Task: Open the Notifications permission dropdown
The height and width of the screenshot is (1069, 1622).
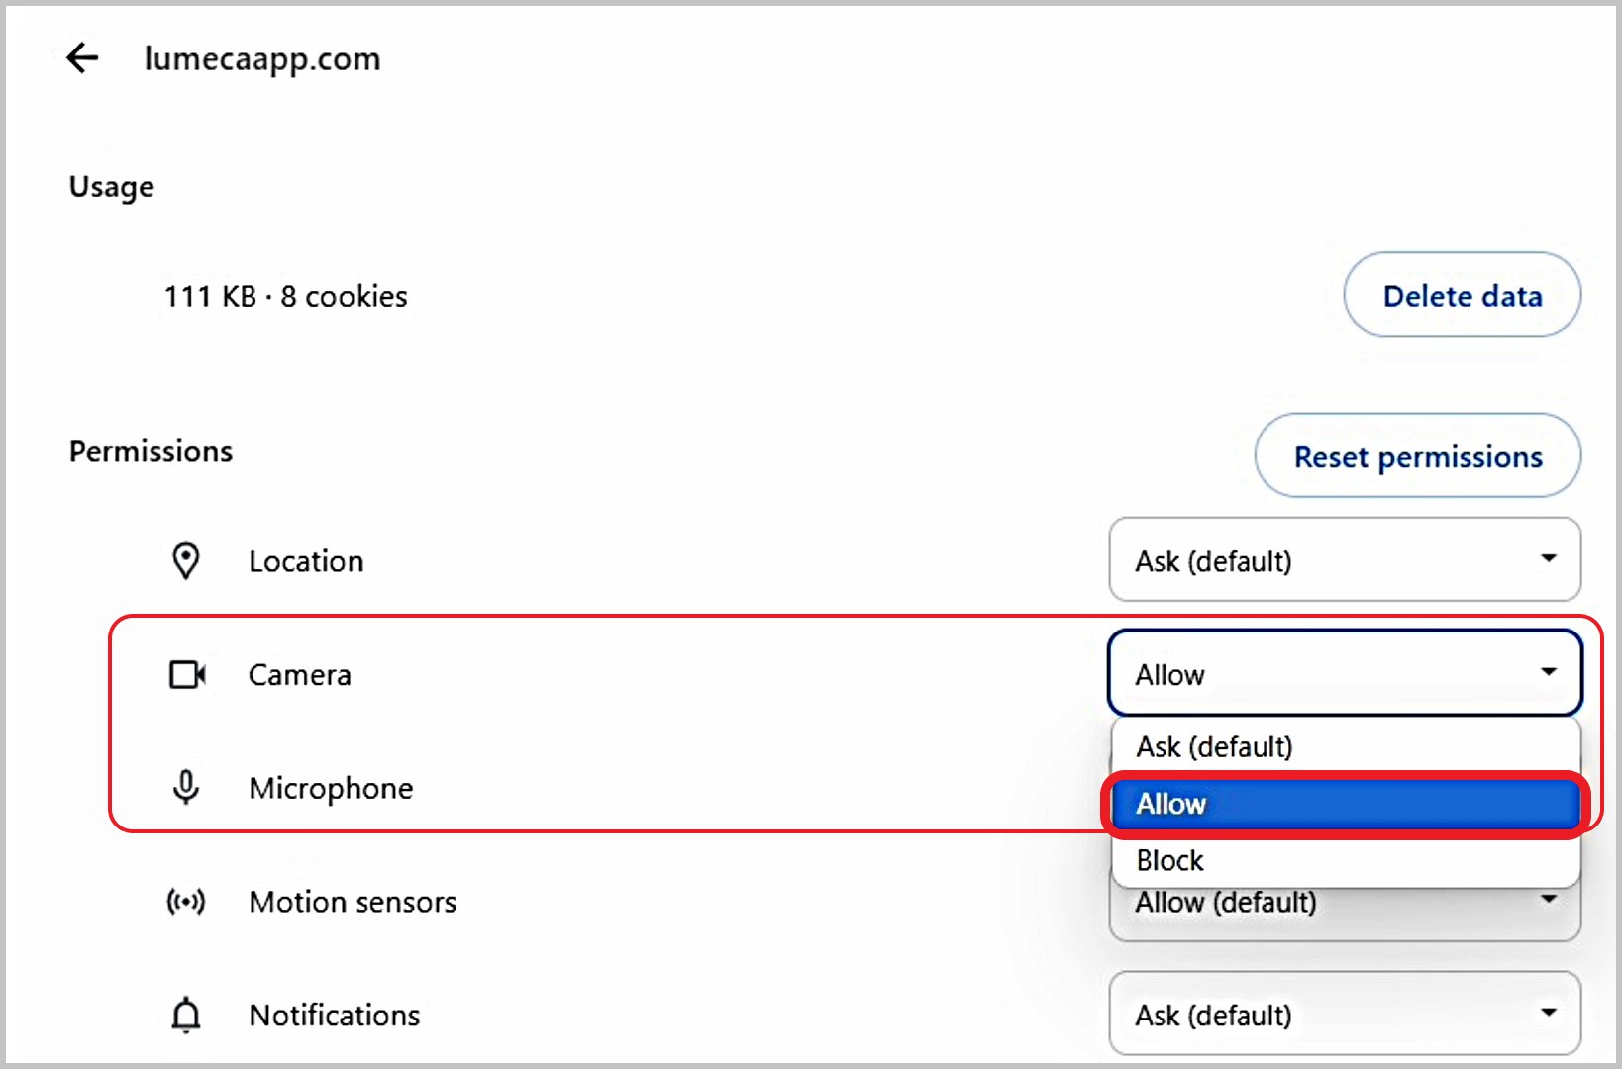Action: 1344,1015
